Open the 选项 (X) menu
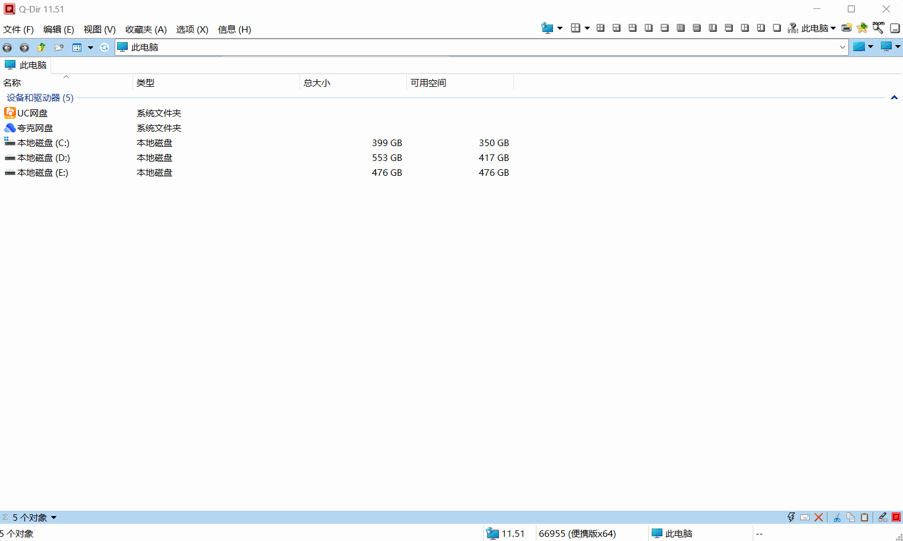 click(x=192, y=29)
